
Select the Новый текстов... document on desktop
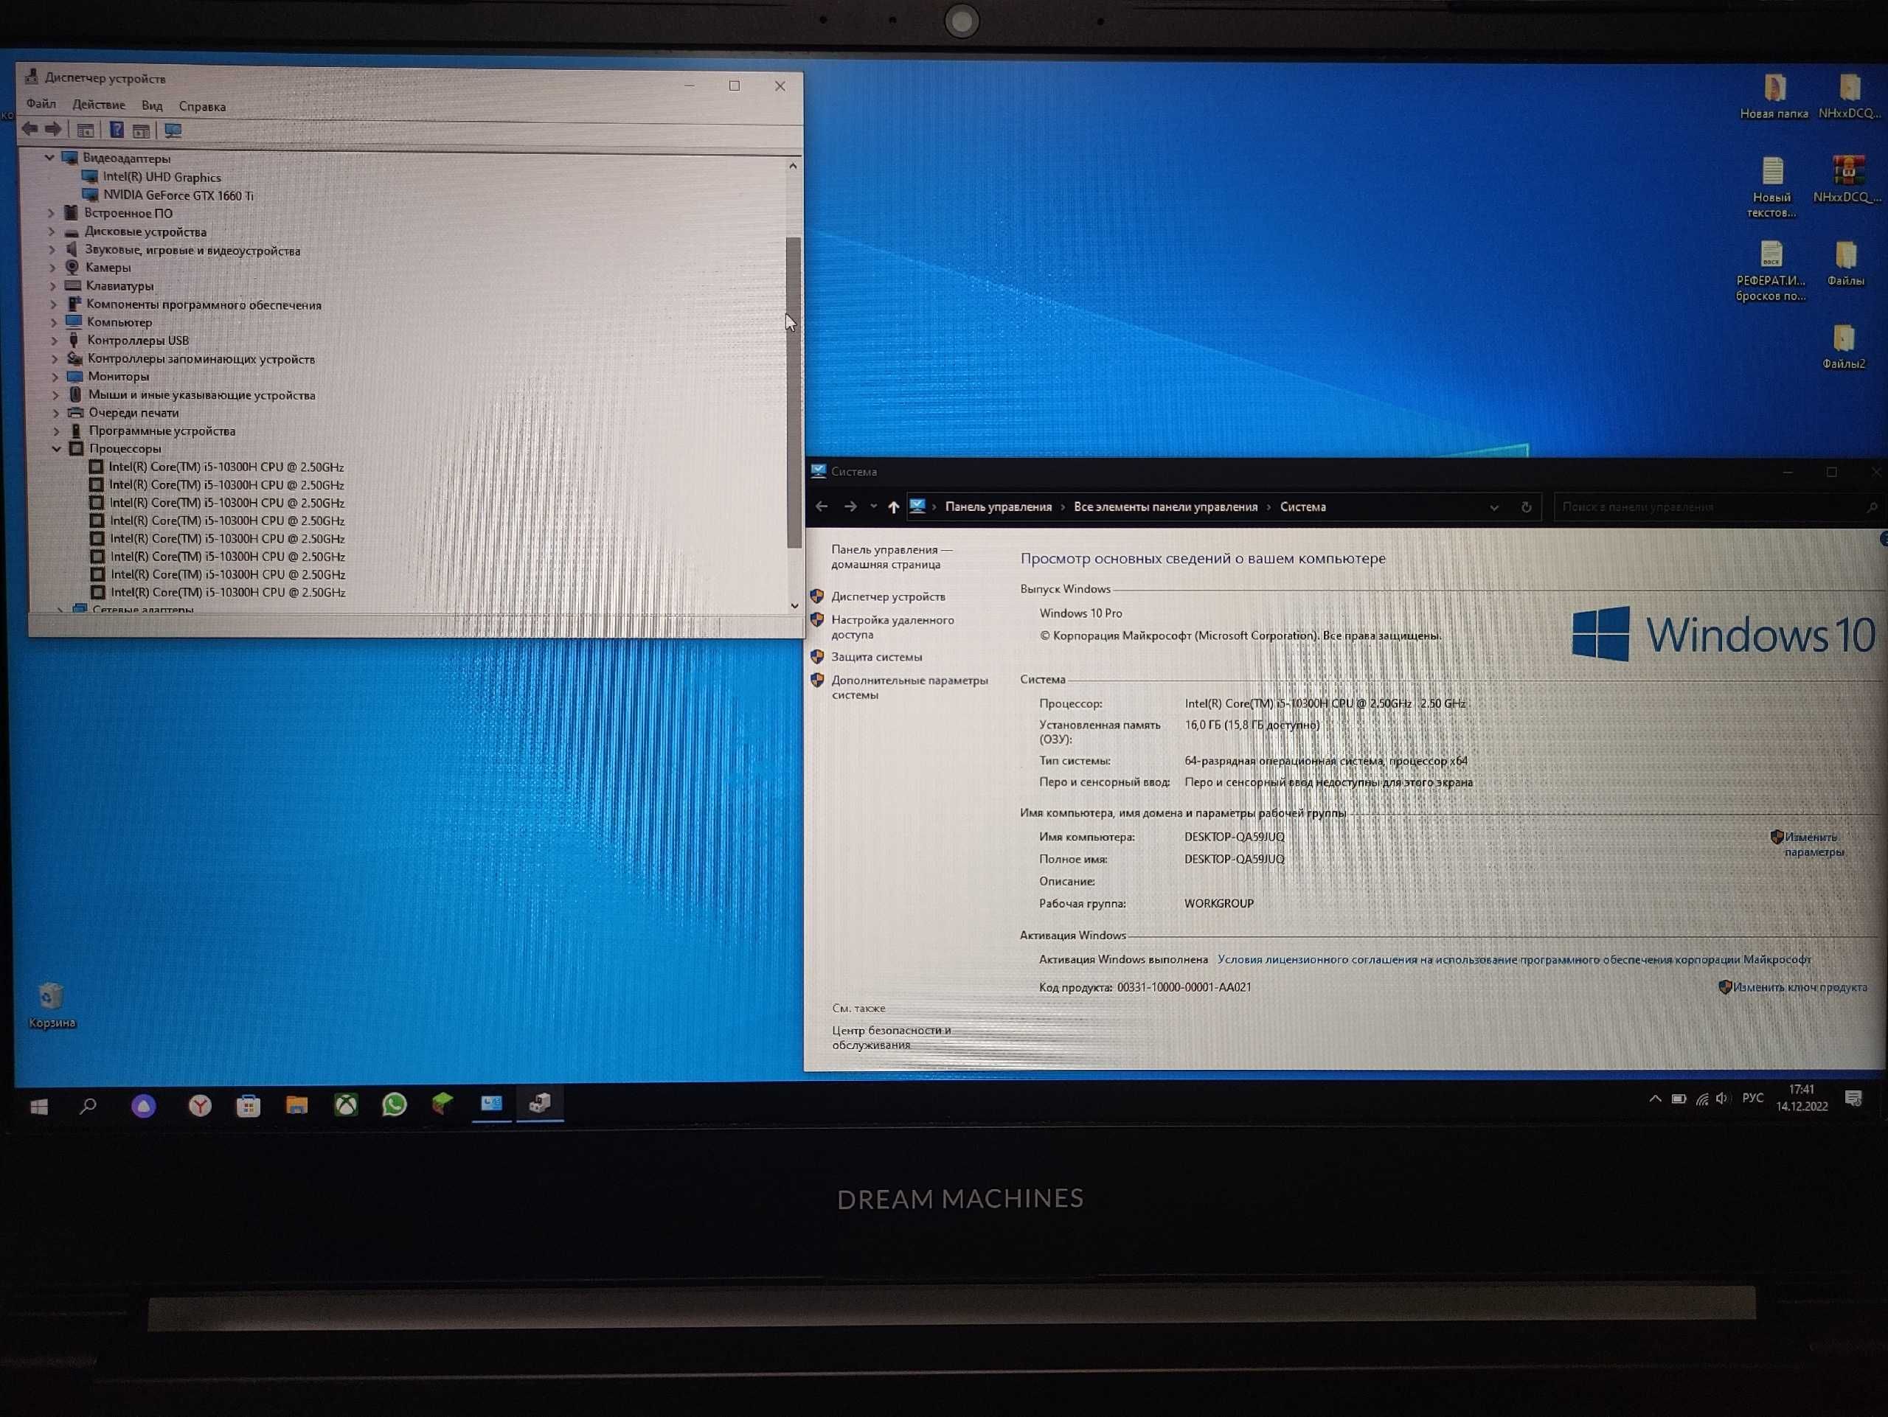coord(1772,188)
